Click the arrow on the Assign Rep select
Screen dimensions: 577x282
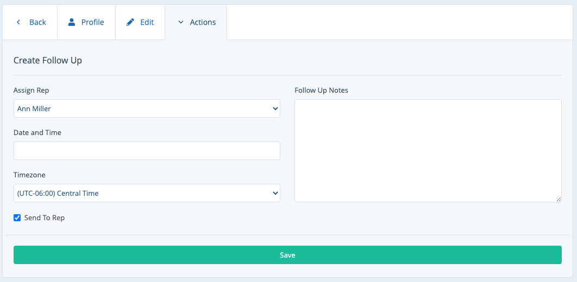point(274,108)
